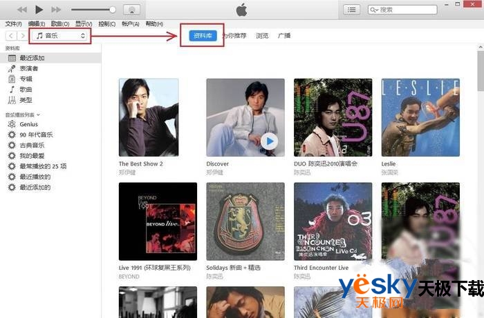
Task: Go back with the left arrow button
Action: point(11,36)
